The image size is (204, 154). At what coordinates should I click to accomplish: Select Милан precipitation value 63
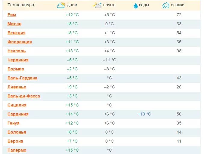[179, 24]
